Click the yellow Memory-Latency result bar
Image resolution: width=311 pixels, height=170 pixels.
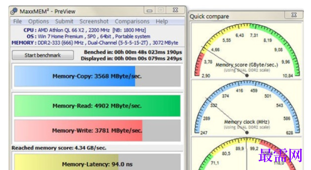click(x=97, y=162)
